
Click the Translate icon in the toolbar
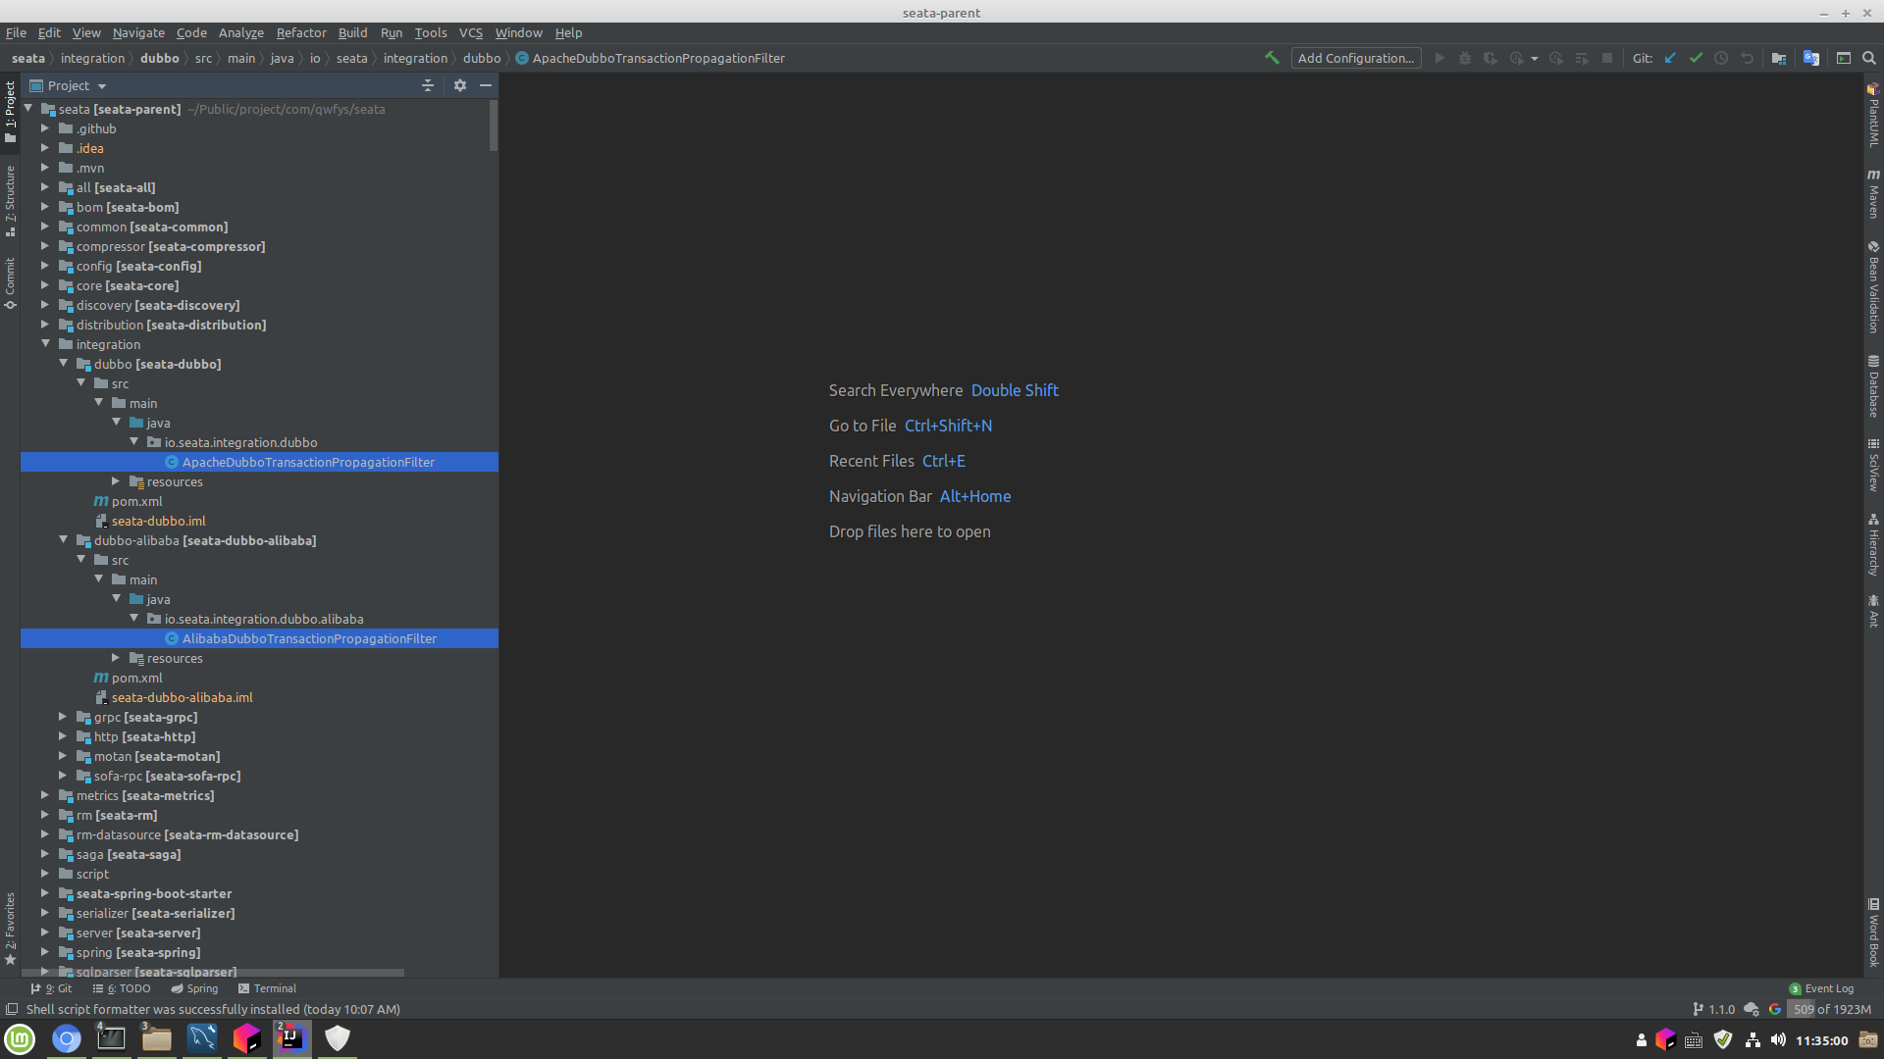[1811, 58]
